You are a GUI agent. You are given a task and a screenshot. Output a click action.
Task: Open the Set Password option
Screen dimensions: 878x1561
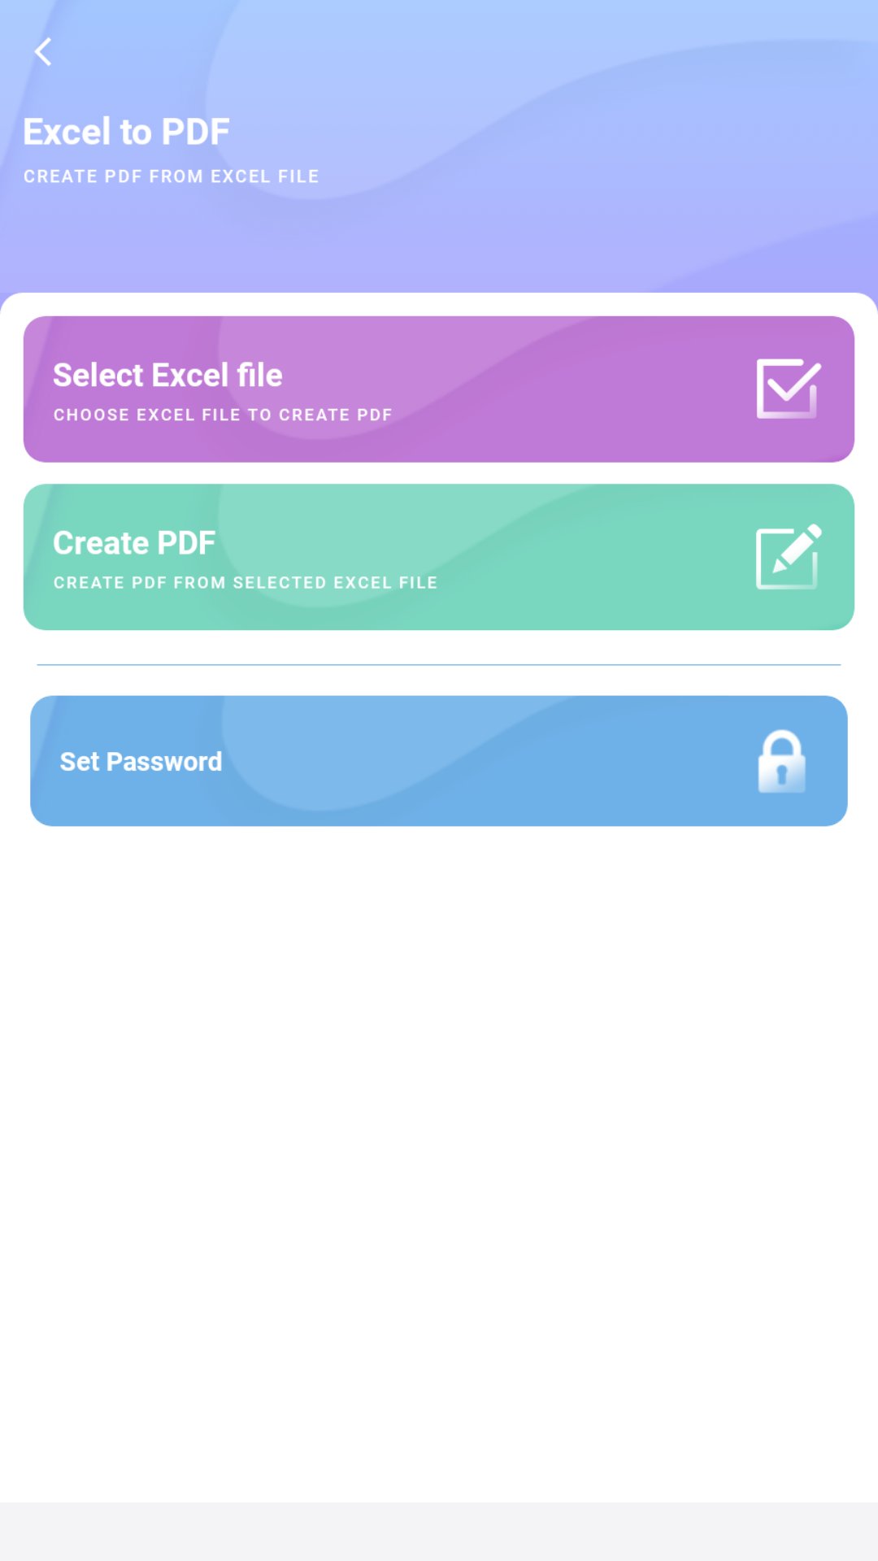[439, 760]
